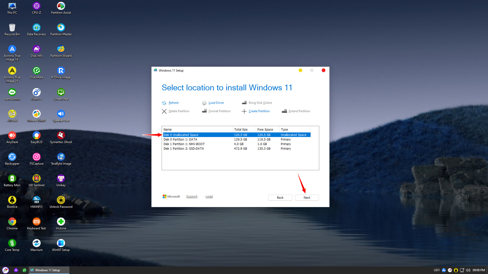Click the Load Driver disc icon
This screenshot has width=488, height=274.
point(204,103)
